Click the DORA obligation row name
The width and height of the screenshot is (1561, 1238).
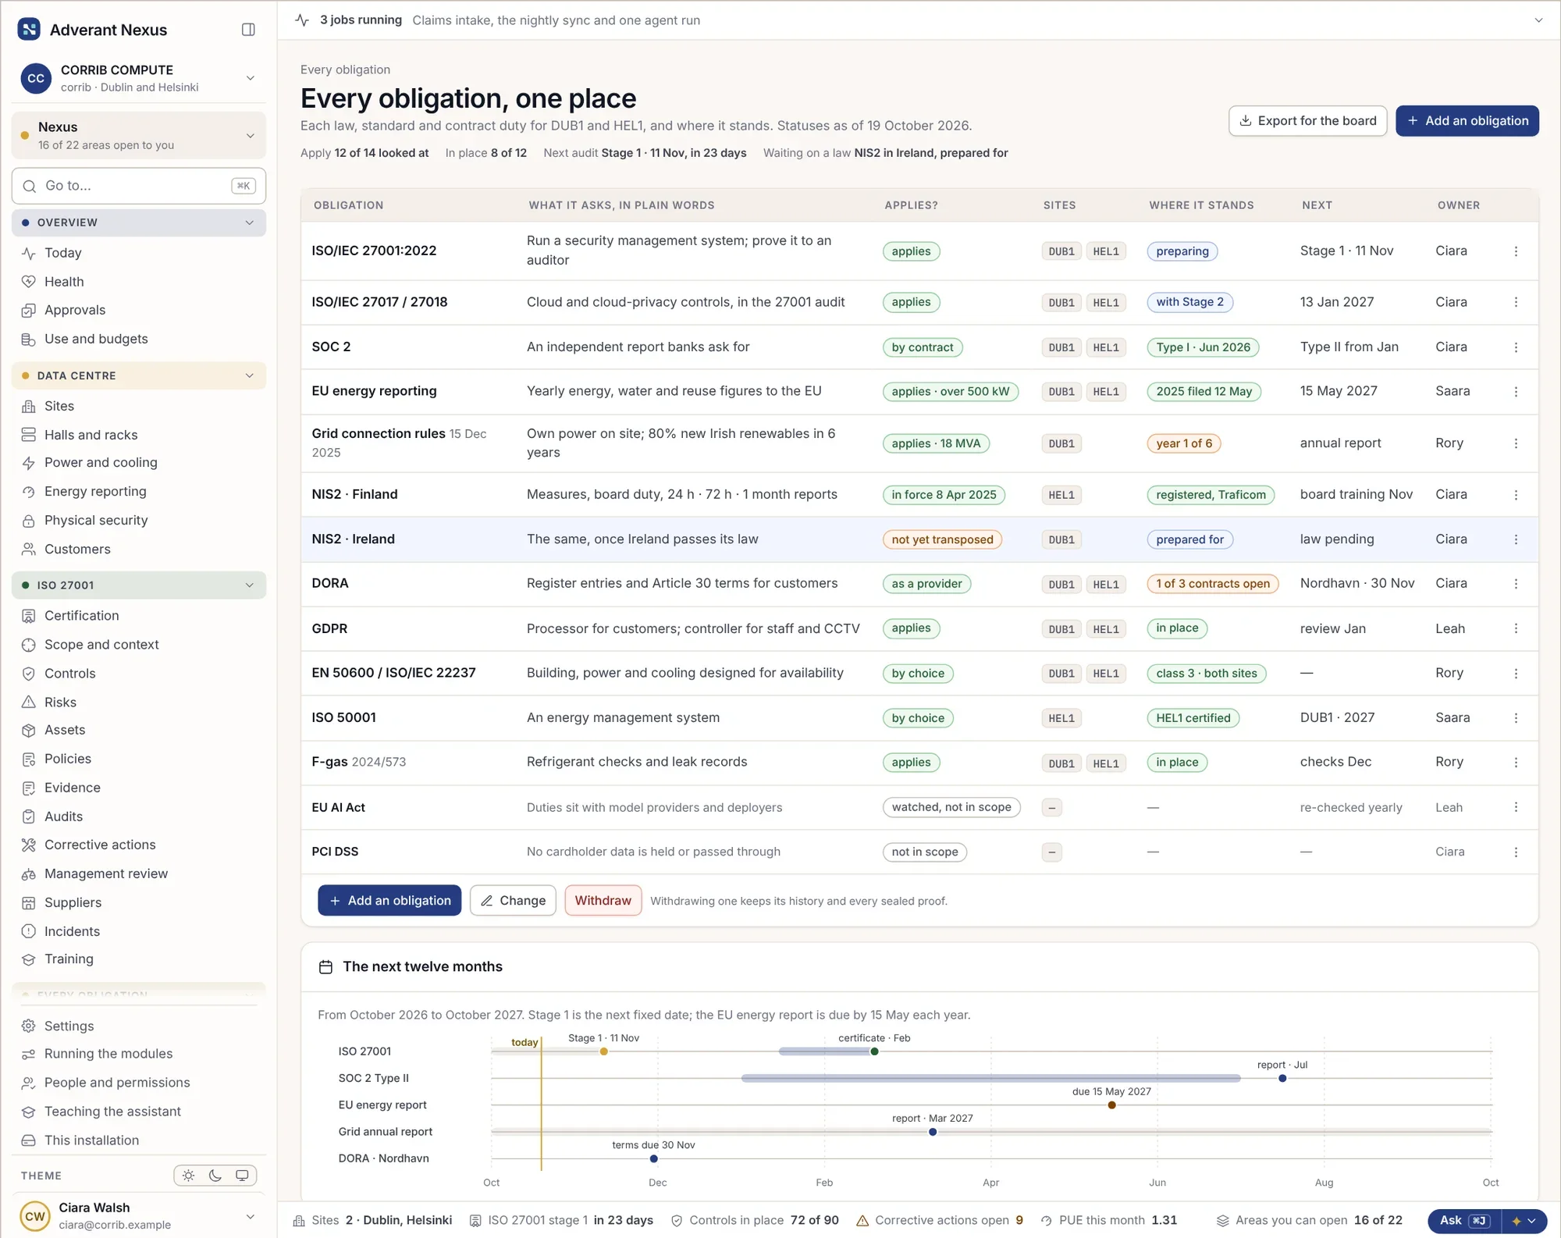click(x=330, y=584)
